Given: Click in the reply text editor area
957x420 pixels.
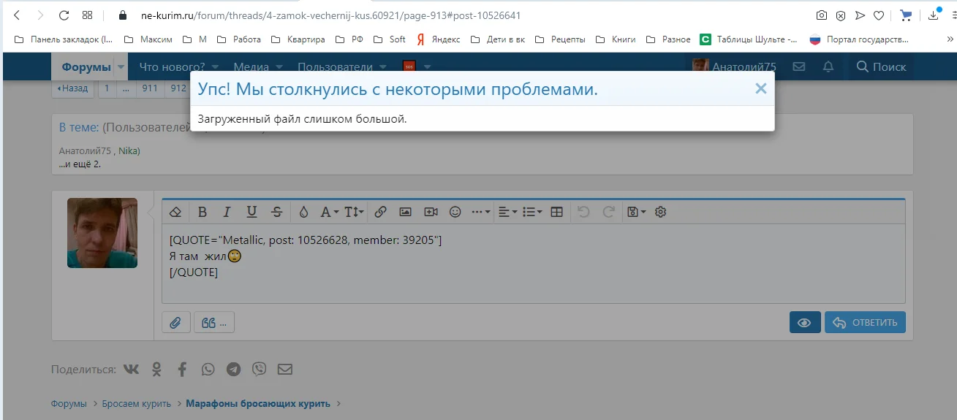Looking at the screenshot, I should coord(534,264).
